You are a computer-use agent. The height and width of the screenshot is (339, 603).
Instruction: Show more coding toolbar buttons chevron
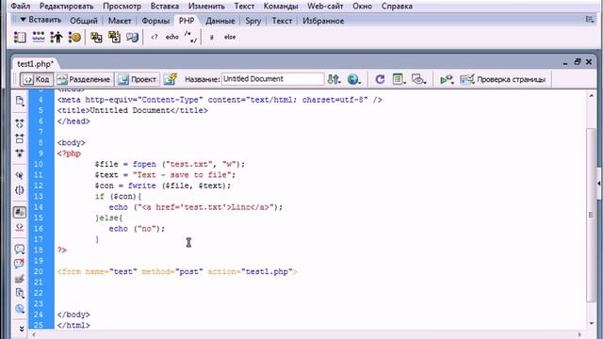[22, 329]
